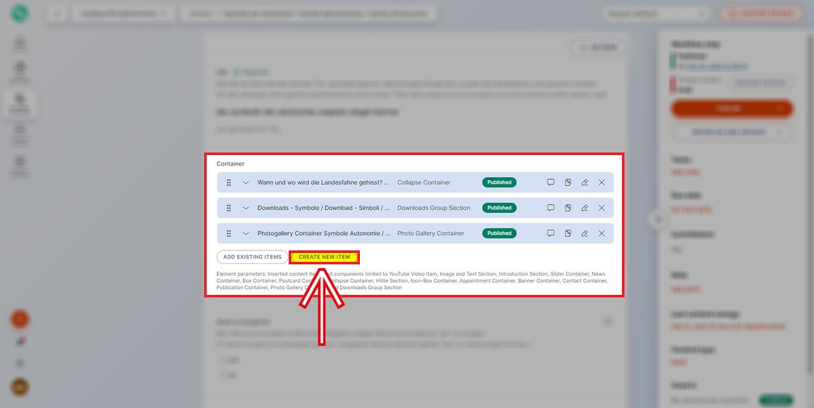Expand the Downloads - Symbole row

[245, 208]
